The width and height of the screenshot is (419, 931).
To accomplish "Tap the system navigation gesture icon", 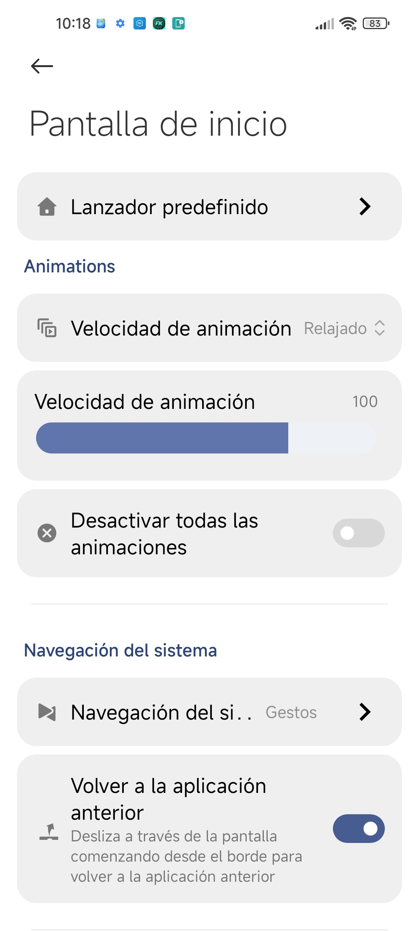I will (47, 712).
